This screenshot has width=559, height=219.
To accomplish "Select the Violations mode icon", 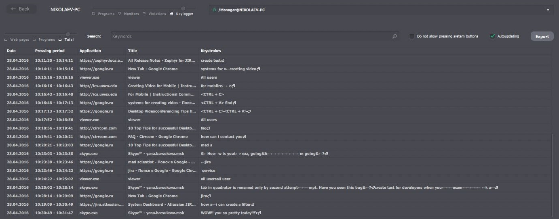I will pyautogui.click(x=144, y=14).
